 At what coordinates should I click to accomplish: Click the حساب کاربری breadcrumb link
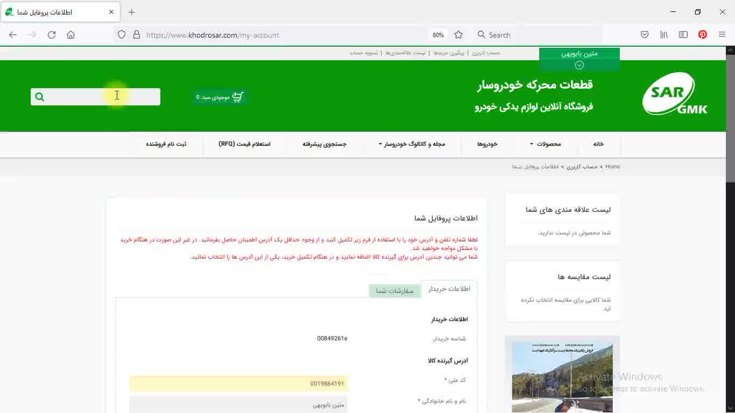pos(582,167)
